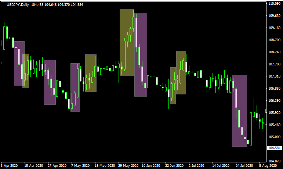Click the 19 May 2020 date label

click(105, 166)
